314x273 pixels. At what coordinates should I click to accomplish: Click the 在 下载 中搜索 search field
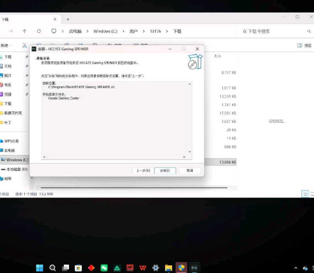273,31
